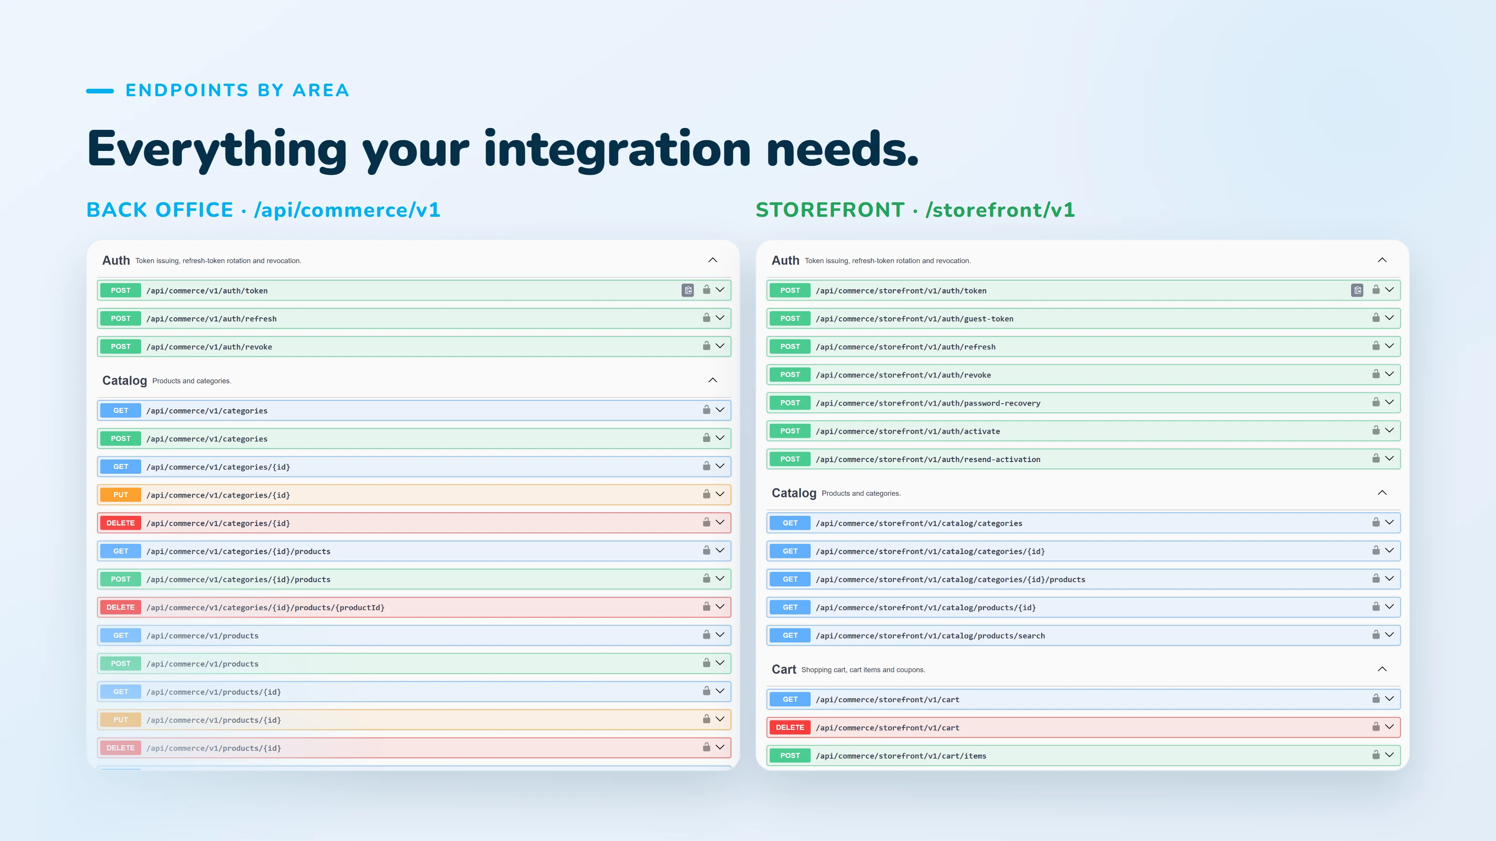Collapse the storefront Catalog section
This screenshot has width=1496, height=841.
coord(1382,493)
